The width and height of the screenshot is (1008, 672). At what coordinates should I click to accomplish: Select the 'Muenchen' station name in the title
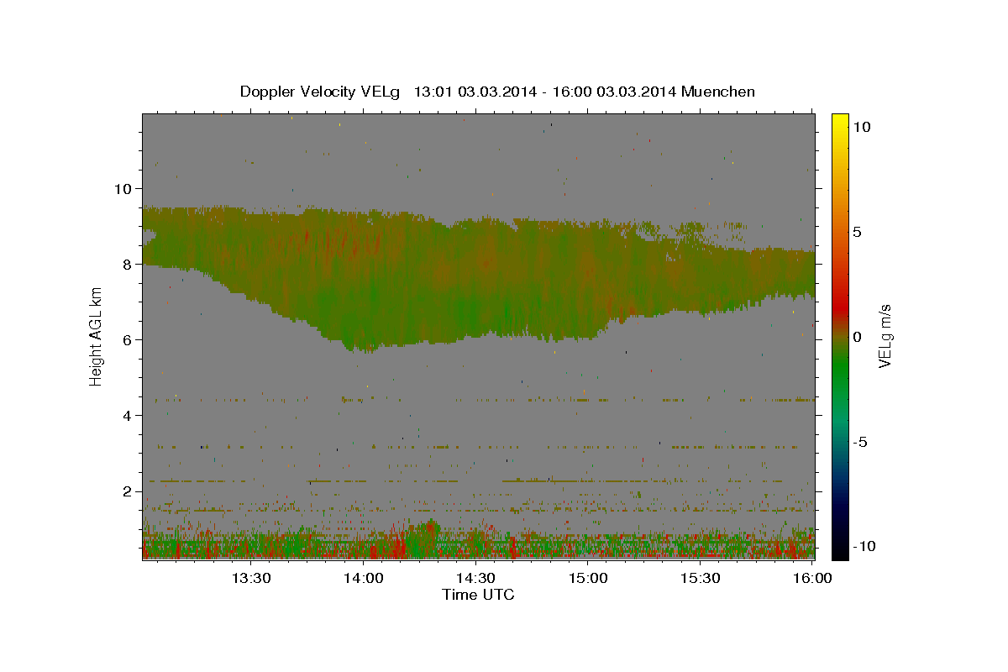pos(718,92)
